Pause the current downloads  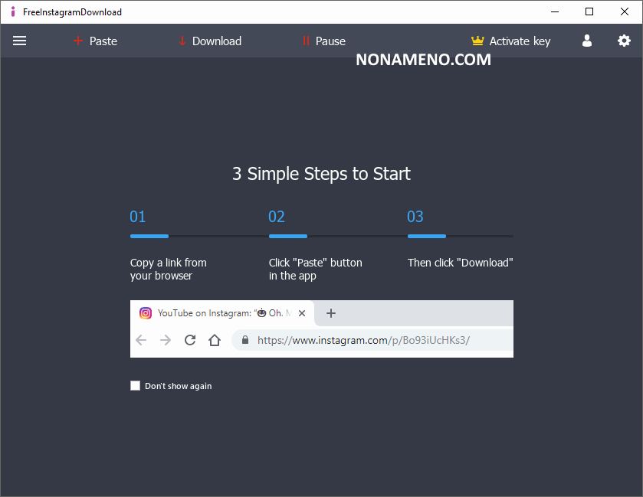pyautogui.click(x=323, y=41)
